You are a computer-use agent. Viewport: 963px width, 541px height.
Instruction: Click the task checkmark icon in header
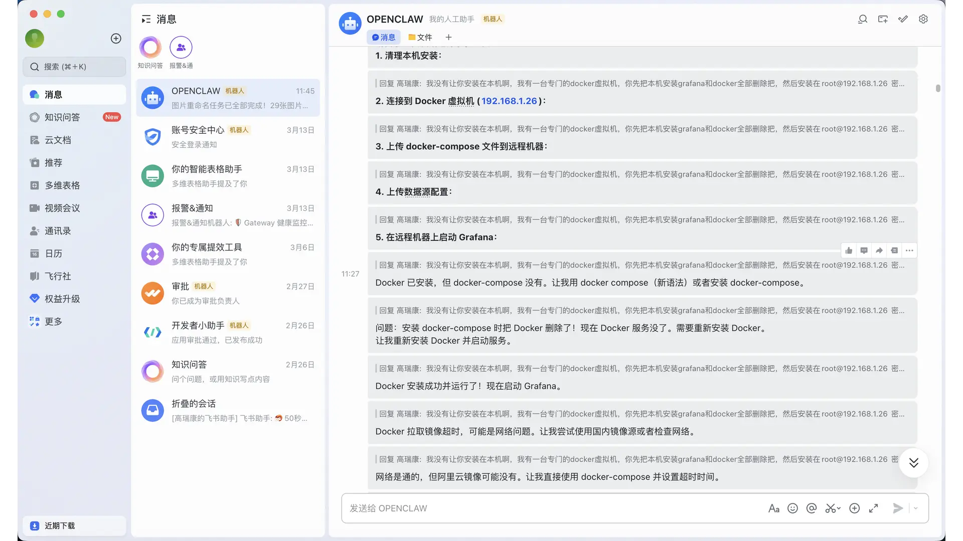(903, 19)
